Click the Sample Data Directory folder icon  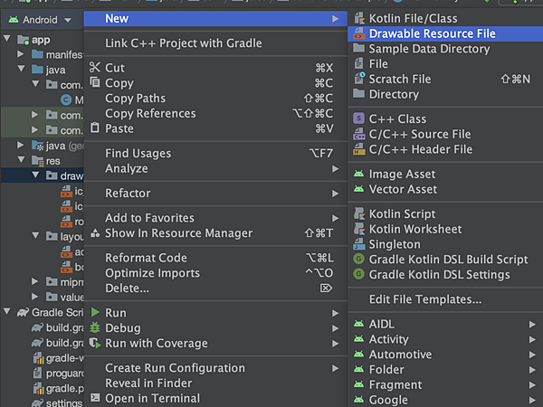358,48
